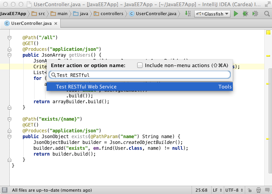Click the fold end marker closing getUsers
Image resolution: width=272 pixels, height=194 pixels.
tap(10, 107)
